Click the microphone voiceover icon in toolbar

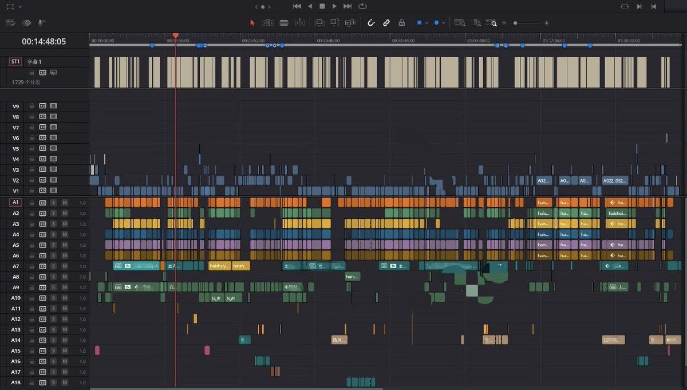(41, 23)
